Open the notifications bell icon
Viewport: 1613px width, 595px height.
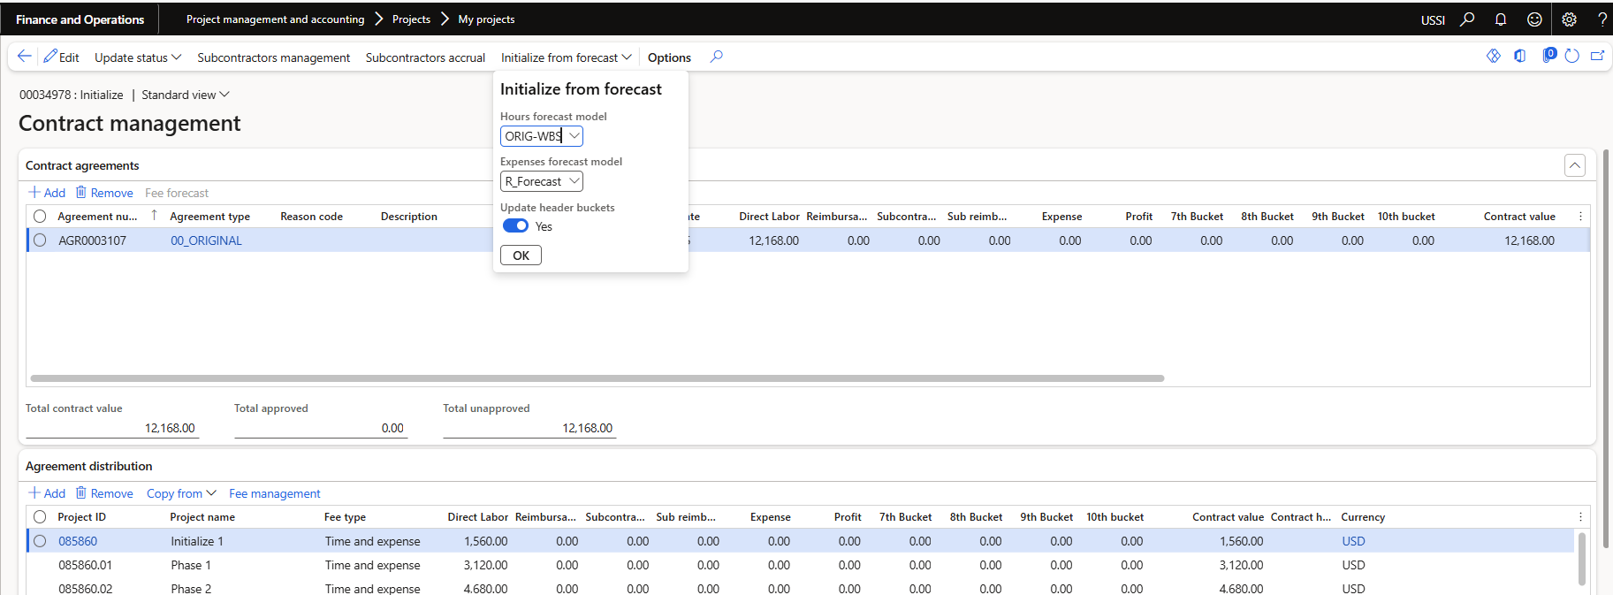(x=1500, y=19)
